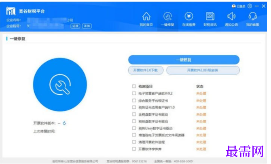Image resolution: width=271 pixels, height=164 pixels.
Task: Refresh the 开票软件版本 version
Action: click(x=64, y=123)
